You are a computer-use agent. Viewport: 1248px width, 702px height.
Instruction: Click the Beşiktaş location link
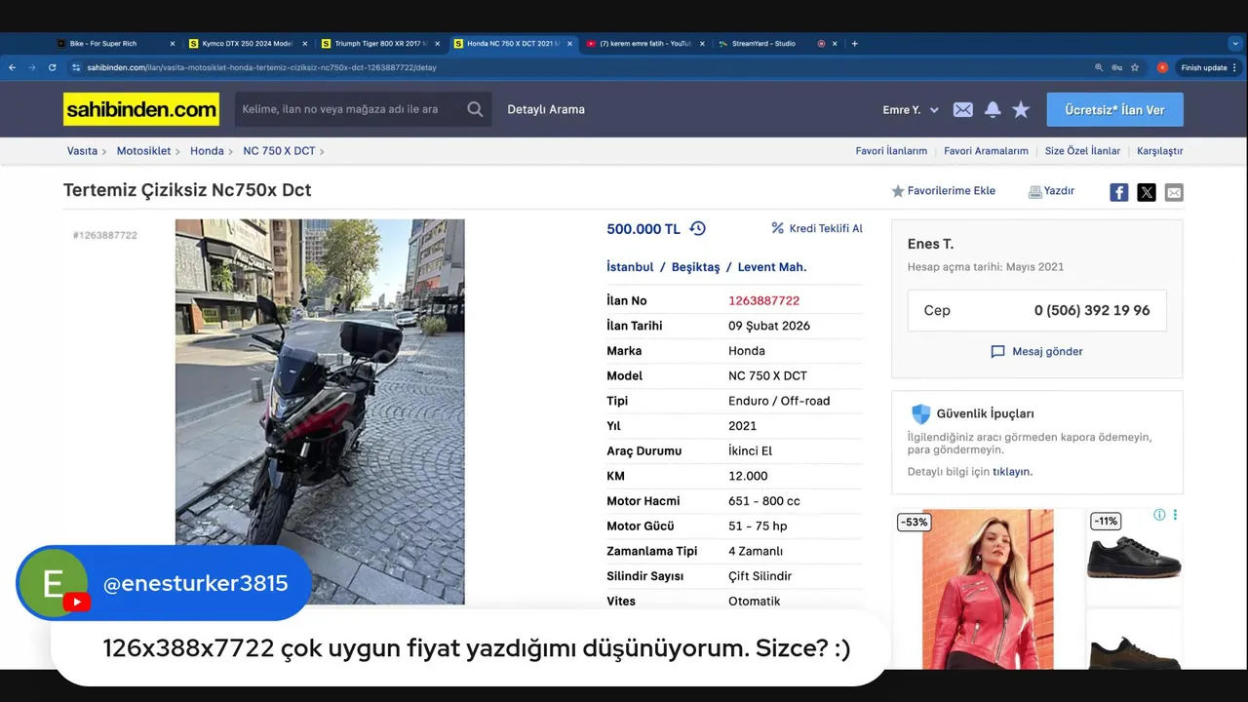pos(695,267)
